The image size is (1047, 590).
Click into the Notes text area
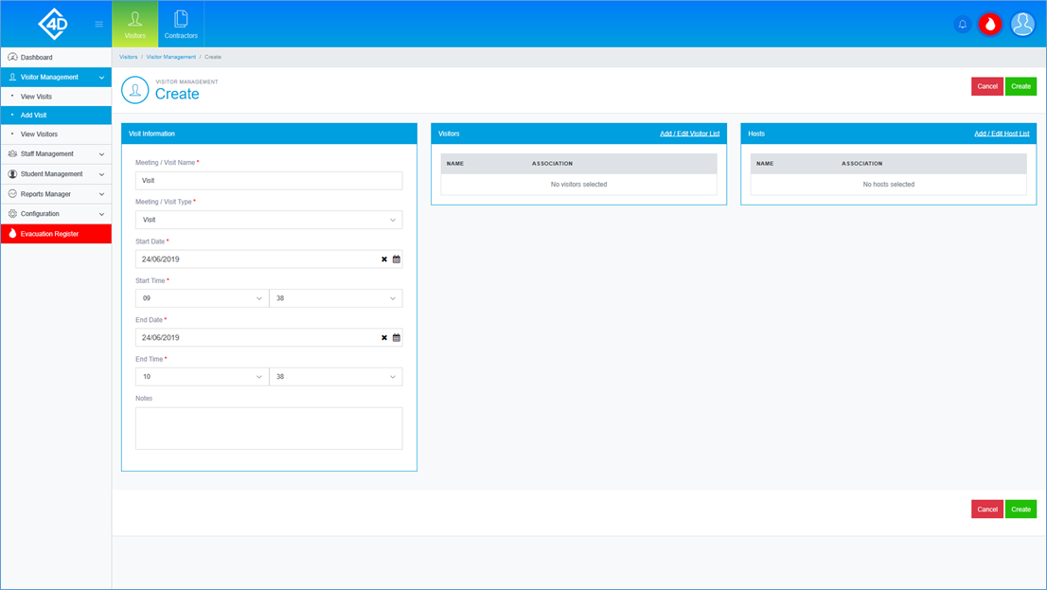269,428
